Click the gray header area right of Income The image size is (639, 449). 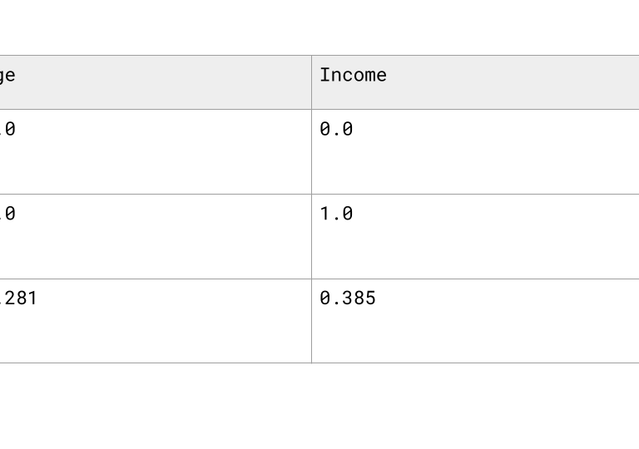(513, 82)
